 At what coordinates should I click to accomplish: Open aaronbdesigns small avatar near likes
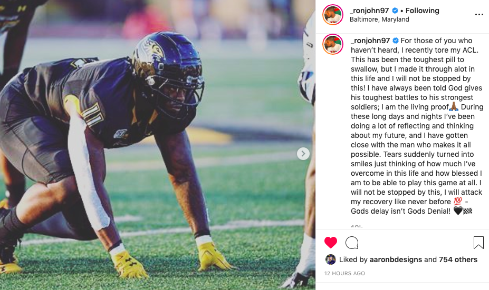pyautogui.click(x=331, y=259)
